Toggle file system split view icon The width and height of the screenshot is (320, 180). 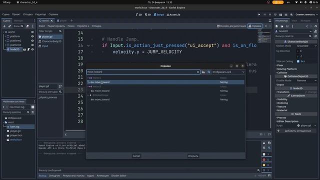pos(32,107)
